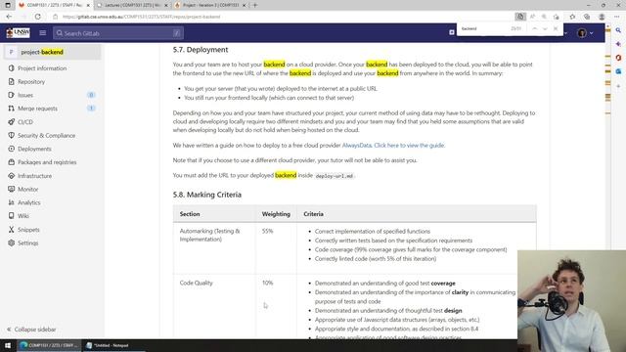
Task: Open Monitor section
Action: pos(28,189)
